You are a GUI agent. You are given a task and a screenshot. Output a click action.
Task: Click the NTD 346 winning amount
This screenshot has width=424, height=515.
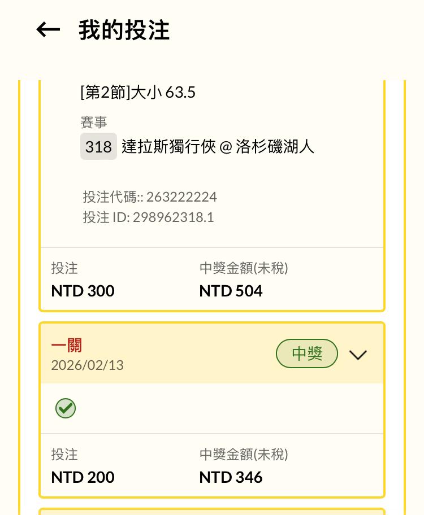[x=231, y=477]
